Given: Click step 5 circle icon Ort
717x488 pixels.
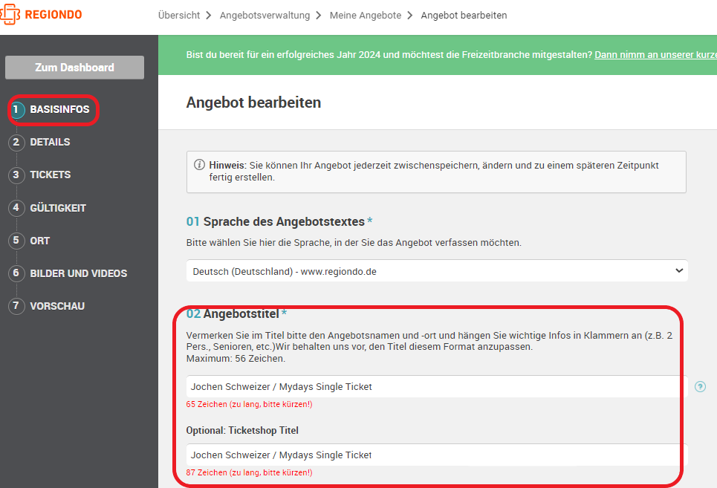Looking at the screenshot, I should (x=16, y=241).
